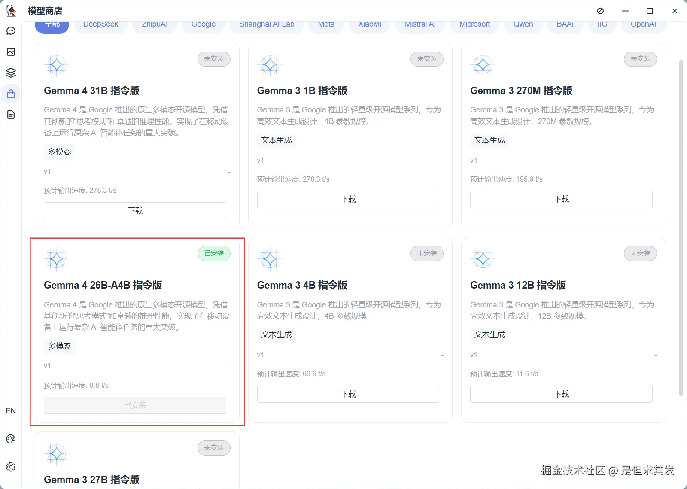687x489 pixels.
Task: Open the model layers panel icon
Action: click(x=11, y=73)
